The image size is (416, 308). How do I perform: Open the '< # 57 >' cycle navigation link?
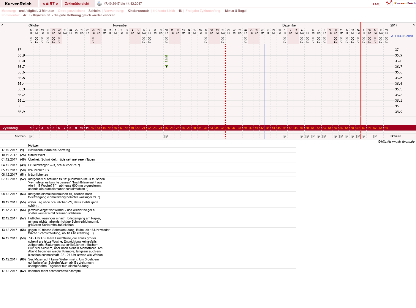click(x=50, y=4)
